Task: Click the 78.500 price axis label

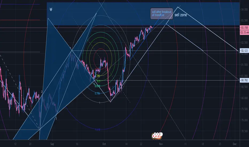Action: [x=244, y=131]
